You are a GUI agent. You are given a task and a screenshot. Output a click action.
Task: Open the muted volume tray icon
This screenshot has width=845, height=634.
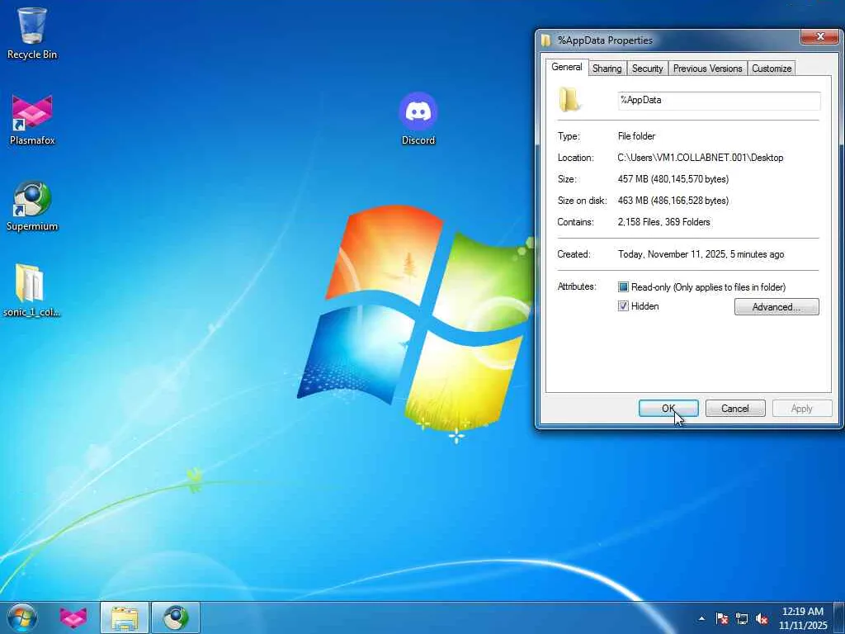click(762, 618)
